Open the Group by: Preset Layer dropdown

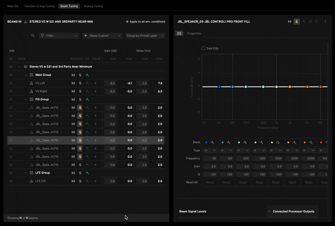pyautogui.click(x=145, y=36)
